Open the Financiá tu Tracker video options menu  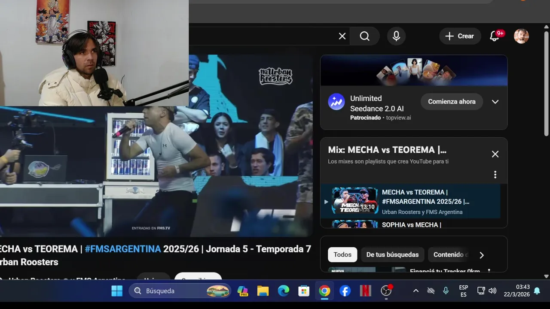click(x=489, y=271)
